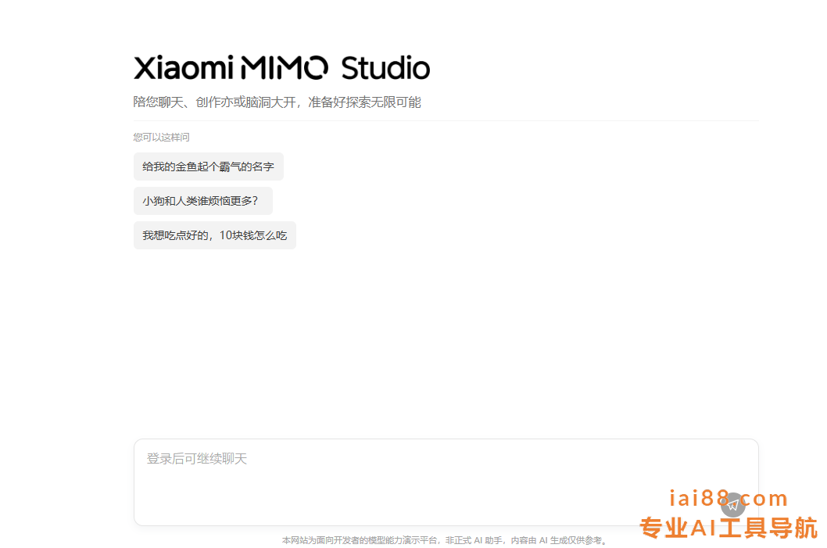Click the Xiaomi wordmark in the logo
Screen dimensions: 827x548
[183, 68]
